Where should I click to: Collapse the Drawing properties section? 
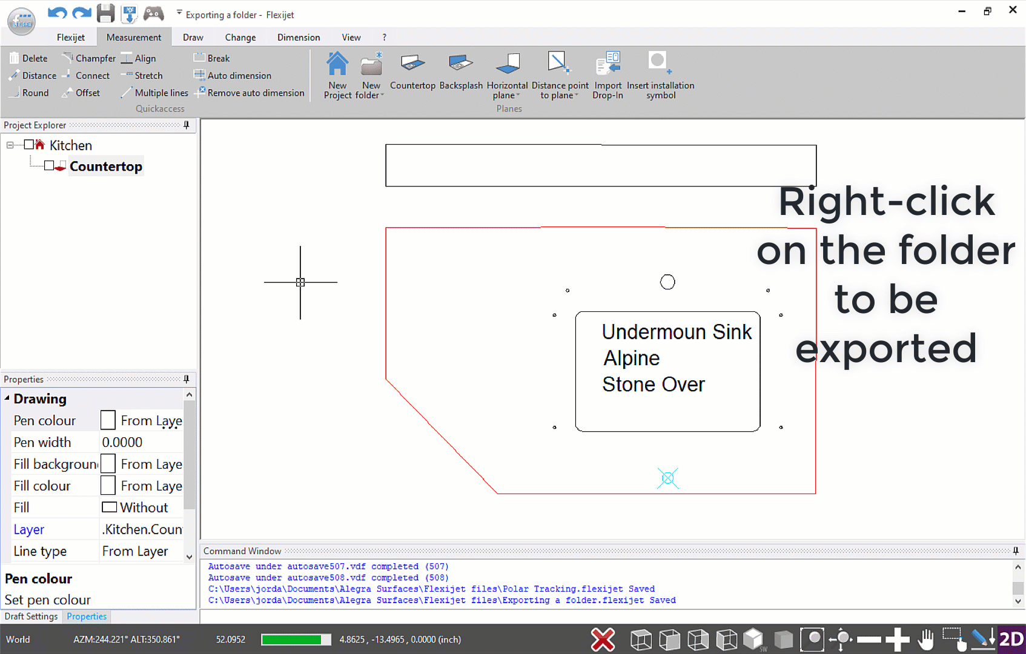(7, 398)
